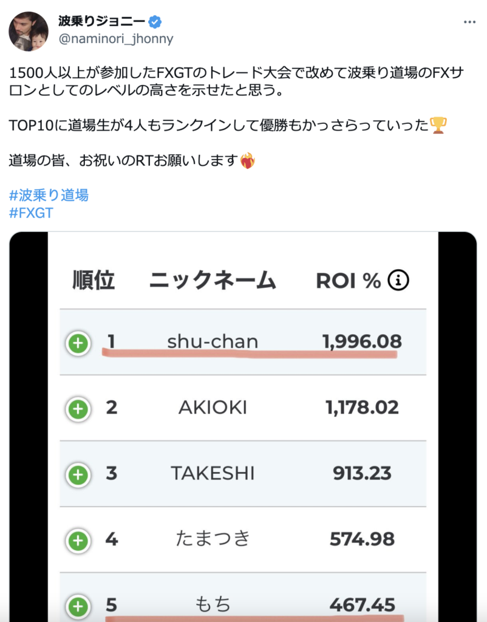This screenshot has width=487, height=622.
Task: Expand the green plus for rank 3 TAKESHI
Action: tap(78, 475)
